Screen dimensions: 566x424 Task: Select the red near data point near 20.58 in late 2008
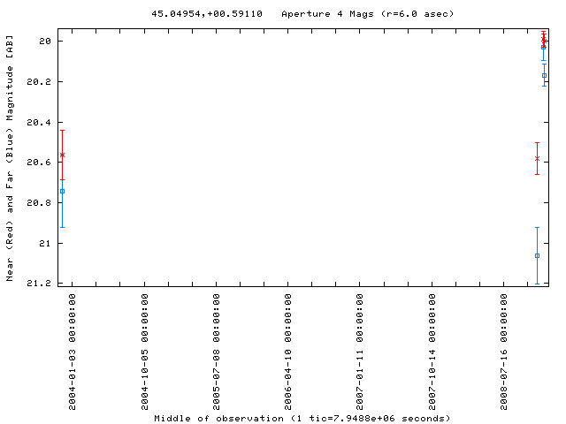coord(537,159)
